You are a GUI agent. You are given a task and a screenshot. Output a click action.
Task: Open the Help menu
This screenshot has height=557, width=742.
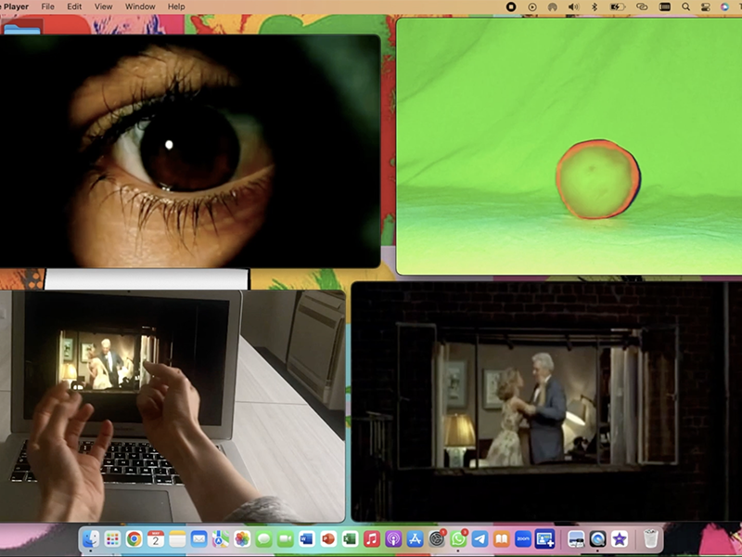176,6
